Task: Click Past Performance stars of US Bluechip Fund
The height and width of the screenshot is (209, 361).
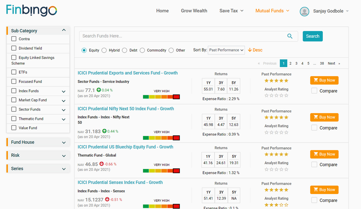Action: [x=276, y=154]
